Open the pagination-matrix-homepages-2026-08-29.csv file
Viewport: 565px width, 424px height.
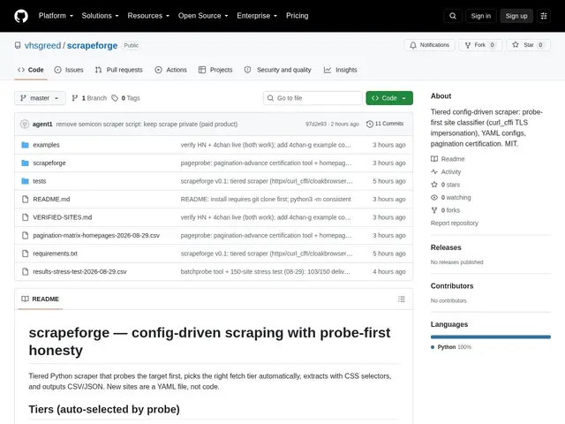96,236
